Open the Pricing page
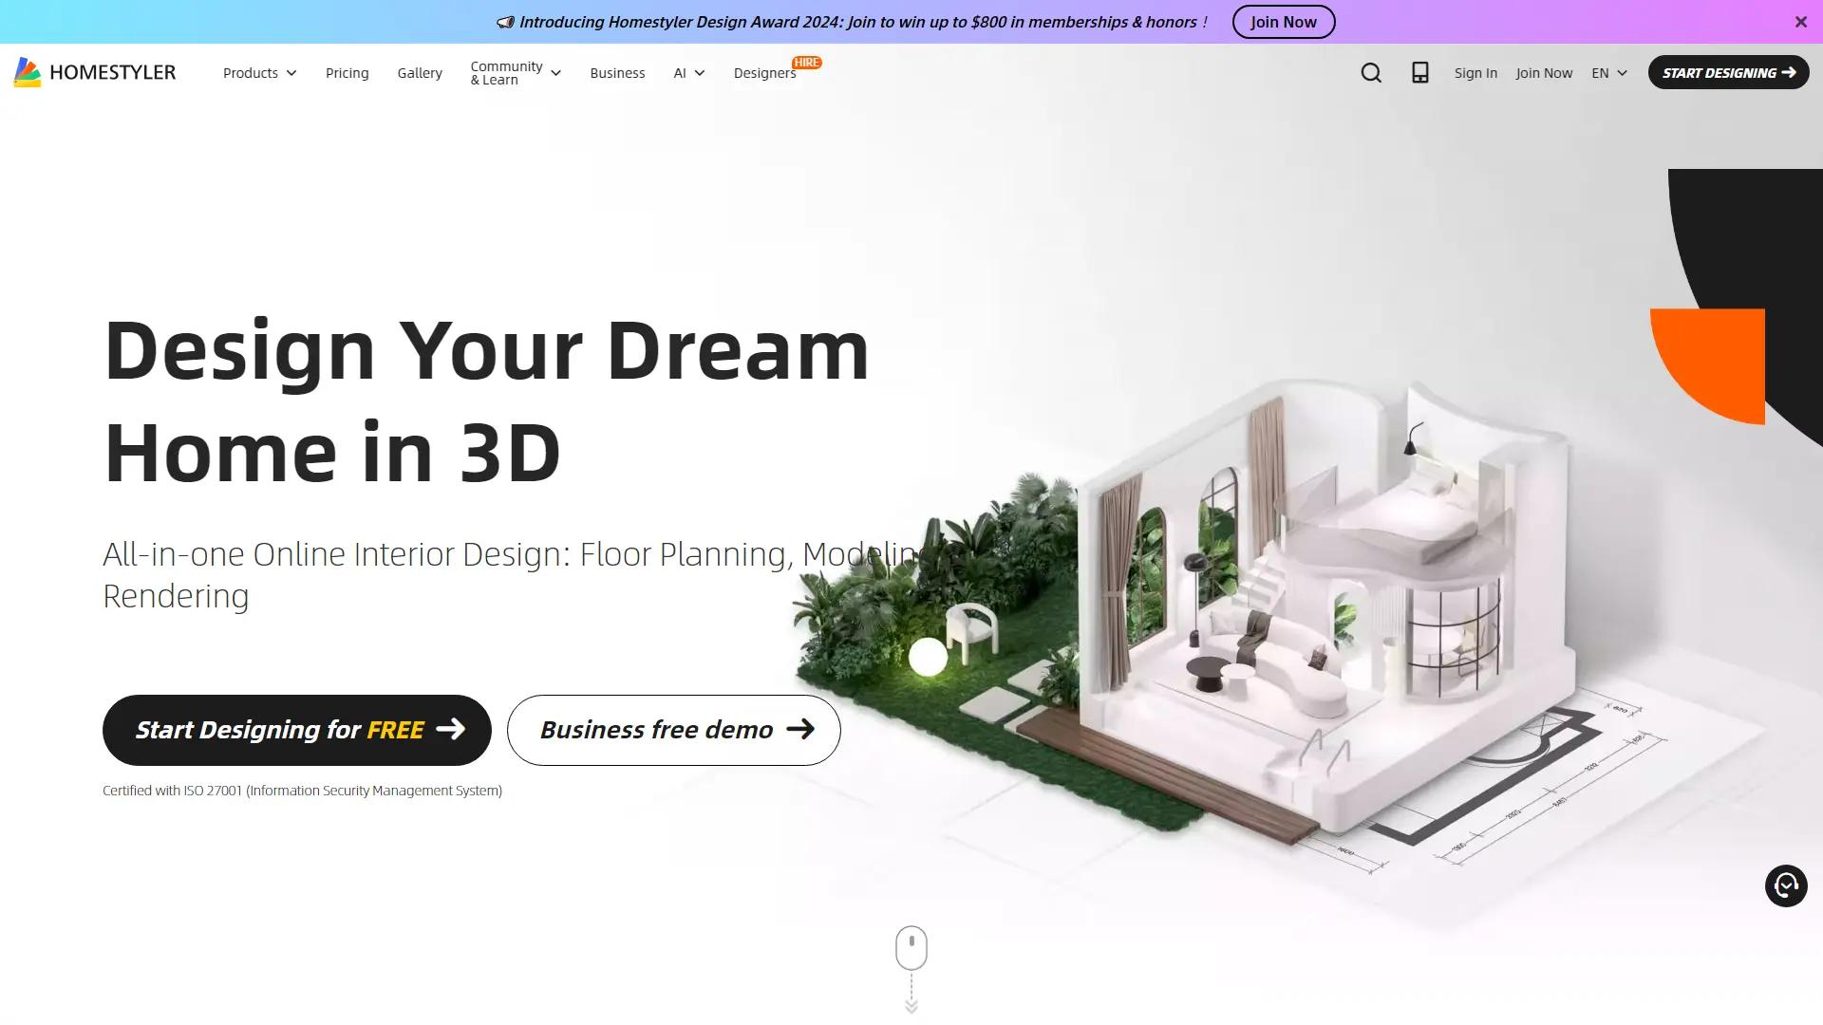The width and height of the screenshot is (1823, 1025). click(x=347, y=72)
